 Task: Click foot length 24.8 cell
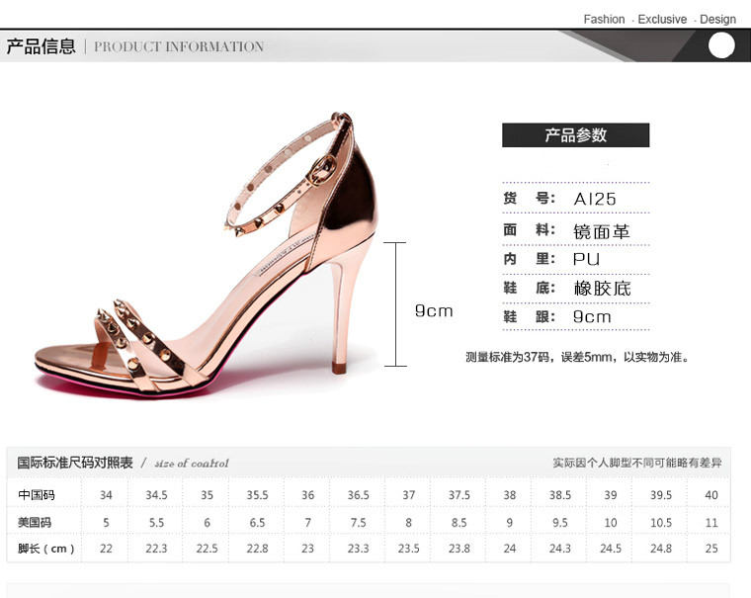tap(661, 549)
